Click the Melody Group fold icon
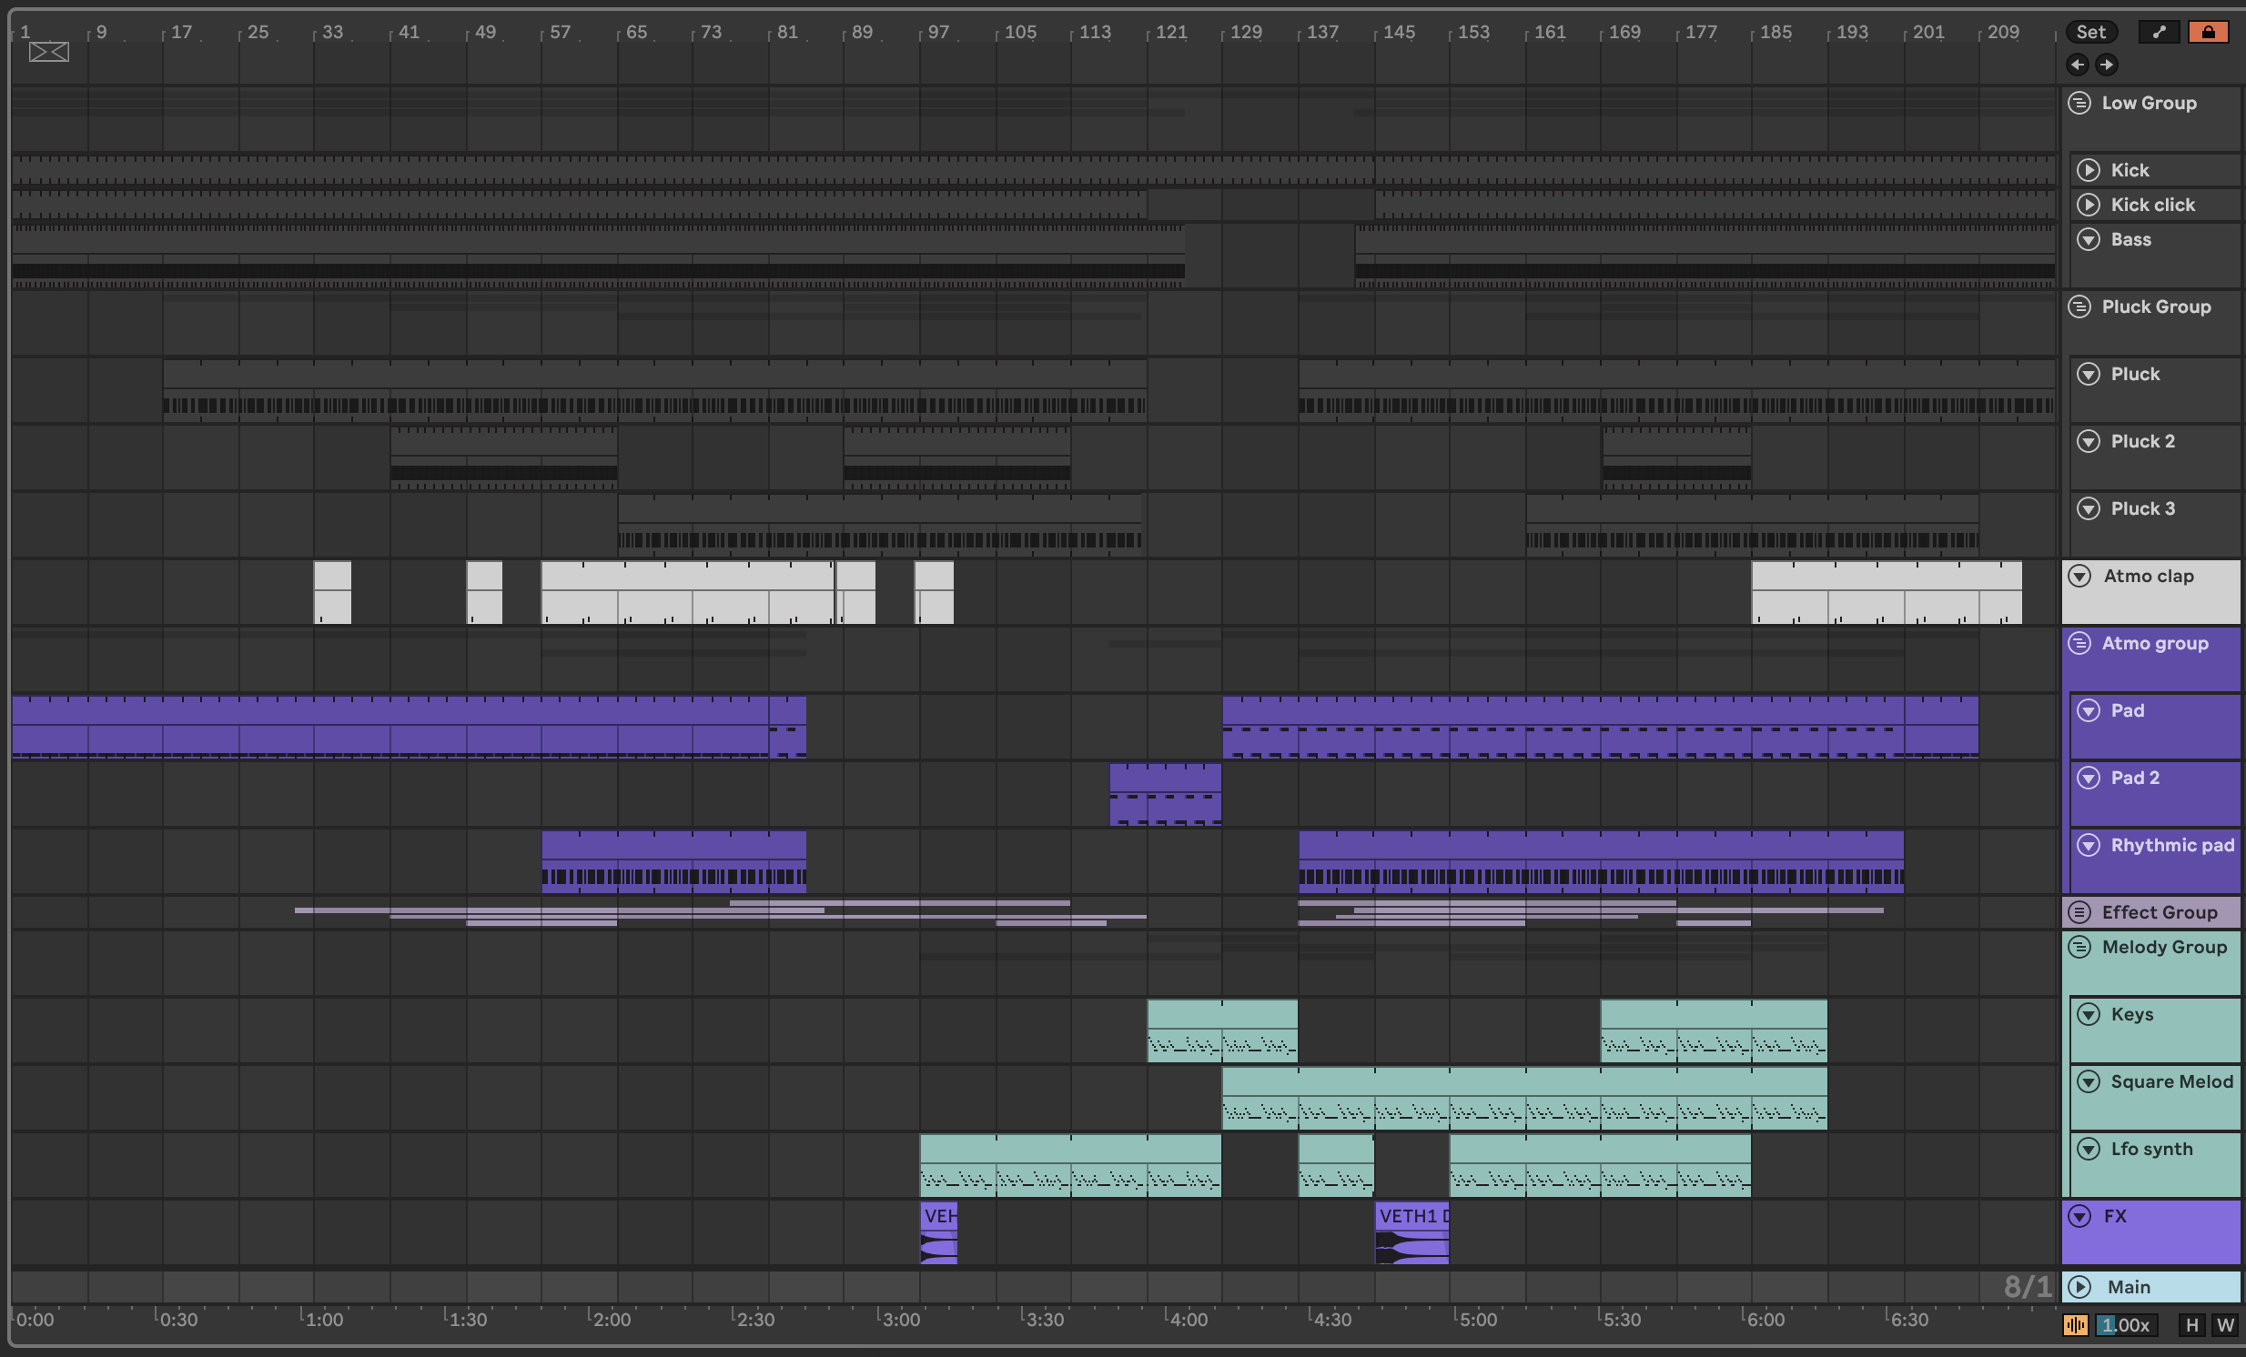The width and height of the screenshot is (2246, 1357). 2079,947
